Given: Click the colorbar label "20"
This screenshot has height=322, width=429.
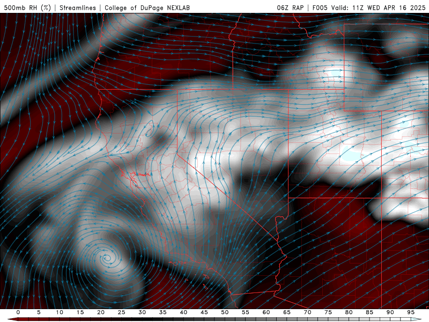Looking at the screenshot, I should coord(101,312).
